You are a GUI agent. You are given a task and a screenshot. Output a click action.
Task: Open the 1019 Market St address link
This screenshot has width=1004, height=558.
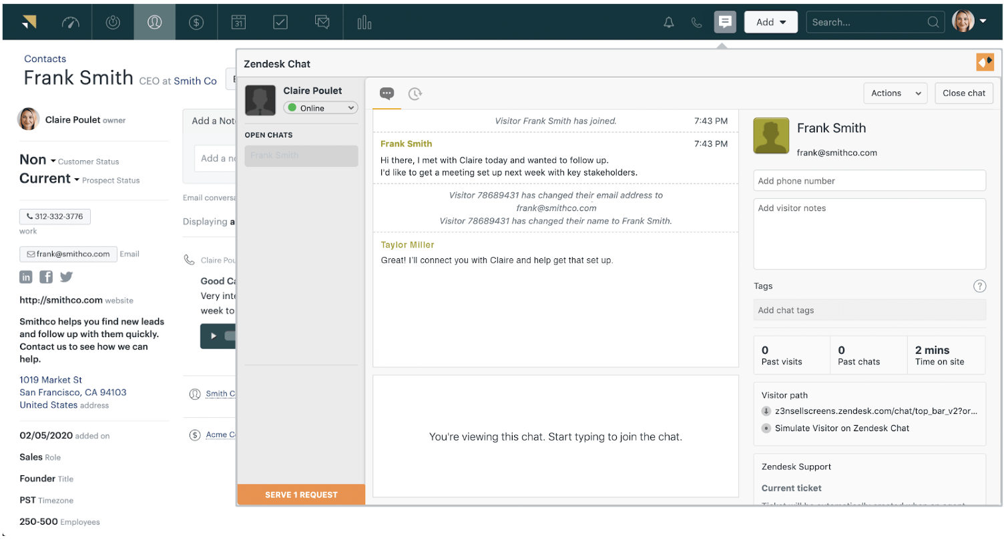tap(73, 392)
